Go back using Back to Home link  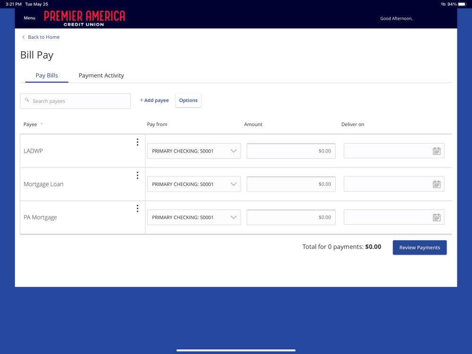click(x=43, y=37)
